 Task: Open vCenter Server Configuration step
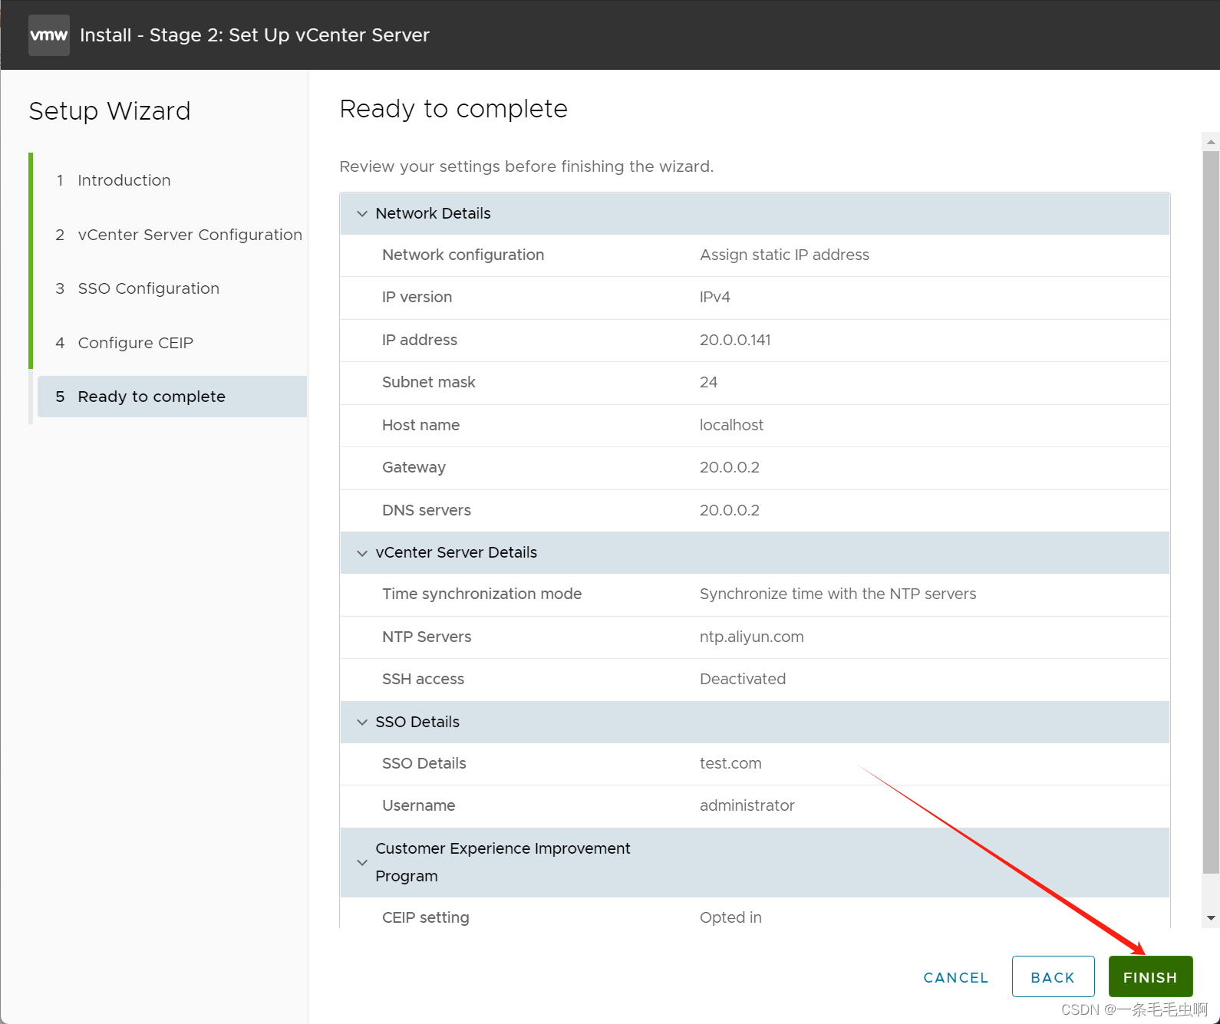click(x=190, y=235)
